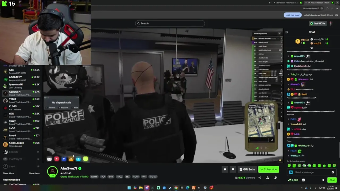
Task: Open a new browser tab with plus icon
Action: coord(270,3)
